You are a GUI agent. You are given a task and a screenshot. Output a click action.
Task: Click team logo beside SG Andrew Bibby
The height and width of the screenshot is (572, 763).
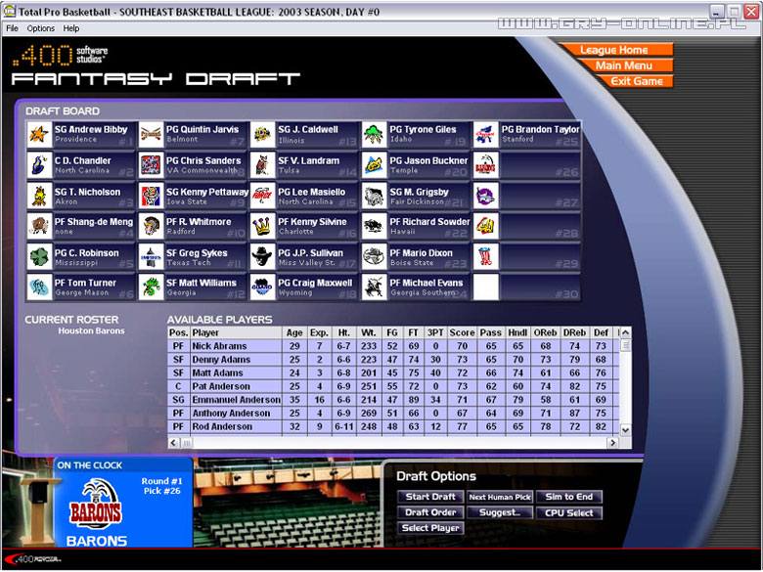(x=39, y=134)
